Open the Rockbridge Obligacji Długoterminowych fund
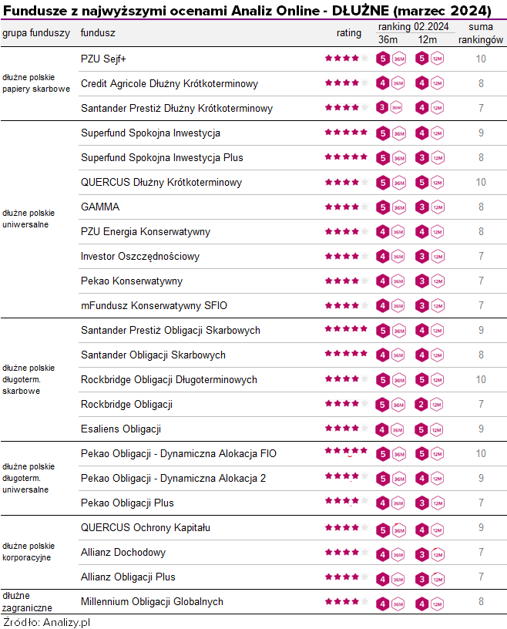This screenshot has height=629, width=507. click(169, 379)
